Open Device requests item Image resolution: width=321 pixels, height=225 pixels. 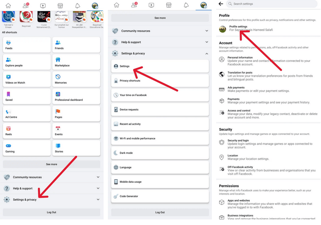point(160,110)
